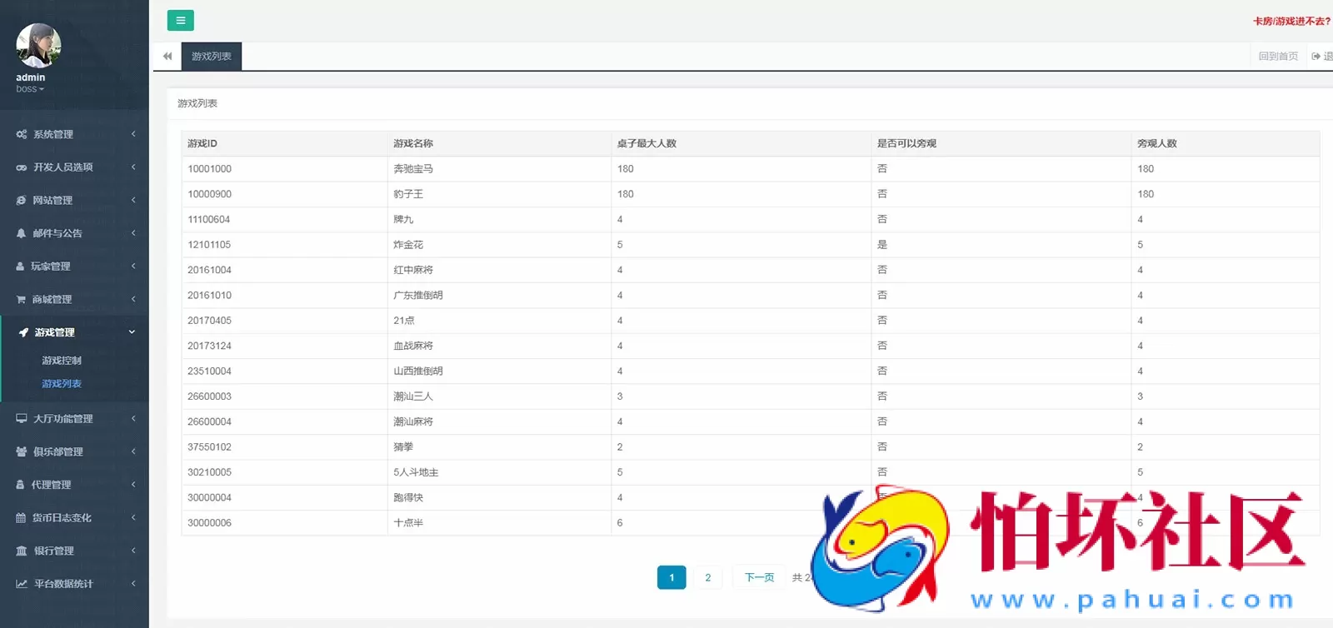The height and width of the screenshot is (628, 1333).
Task: Collapse the 游戏管理 menu chevron
Action: (132, 332)
